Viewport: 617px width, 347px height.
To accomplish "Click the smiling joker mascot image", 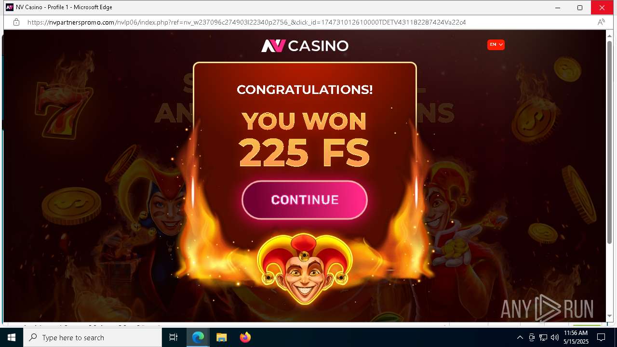I will tap(305, 269).
